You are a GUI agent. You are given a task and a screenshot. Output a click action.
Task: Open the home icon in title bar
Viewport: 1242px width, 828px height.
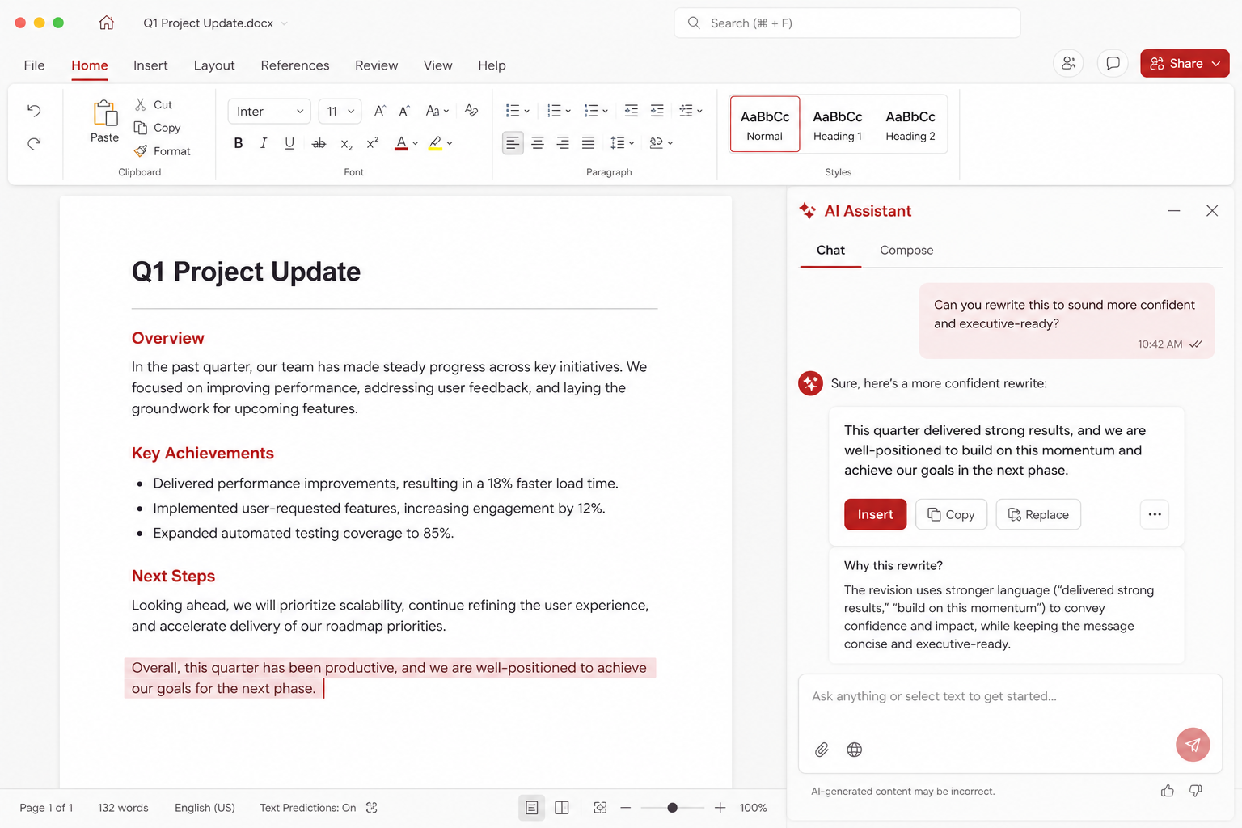pos(106,23)
